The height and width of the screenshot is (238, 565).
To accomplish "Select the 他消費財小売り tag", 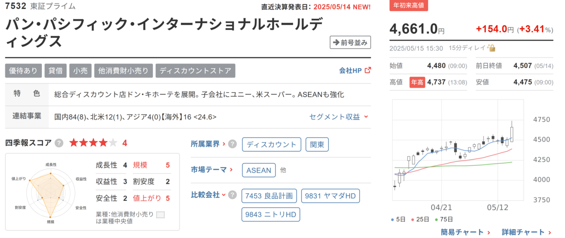I will coord(123,71).
